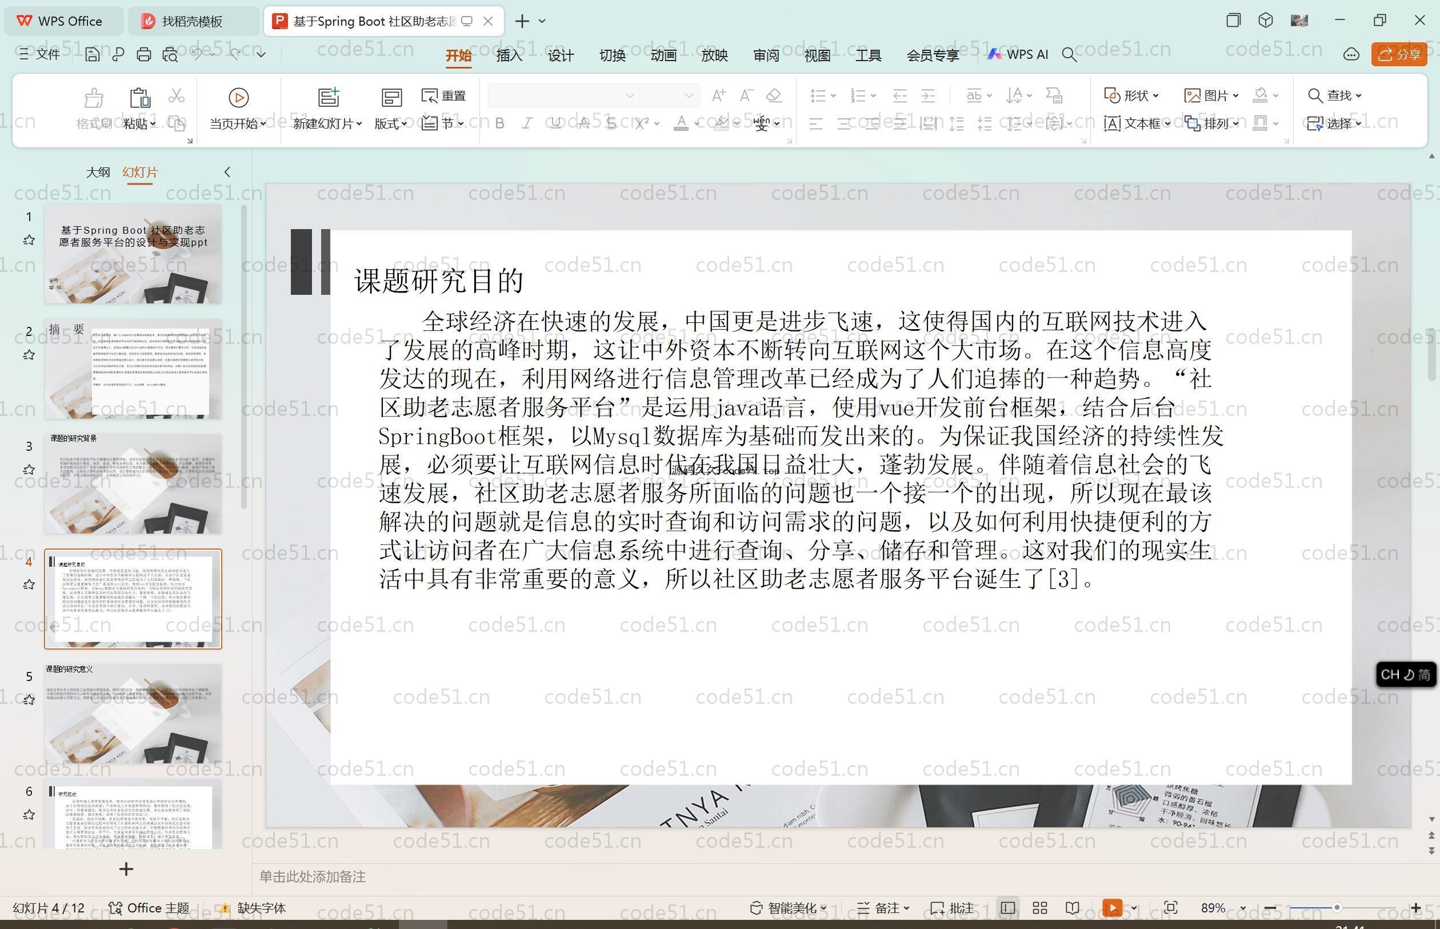1440x929 pixels.
Task: Open the 动画 ribbon tab
Action: [663, 55]
